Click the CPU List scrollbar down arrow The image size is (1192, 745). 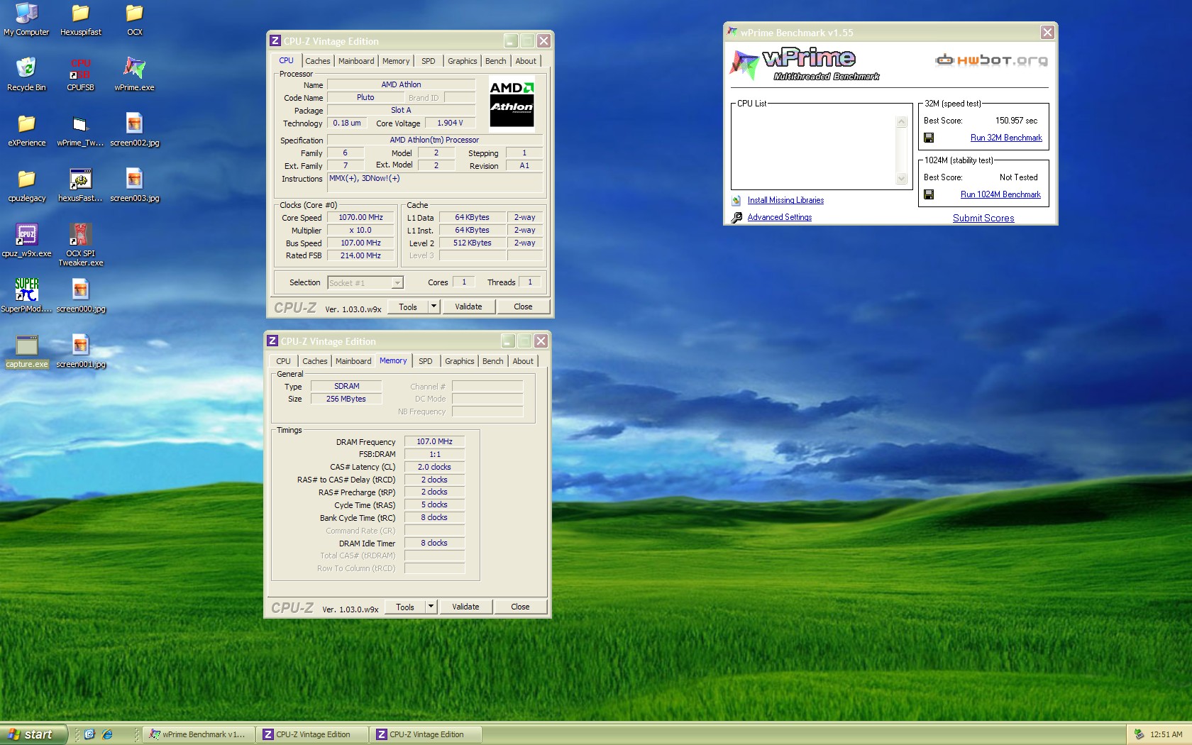point(902,179)
